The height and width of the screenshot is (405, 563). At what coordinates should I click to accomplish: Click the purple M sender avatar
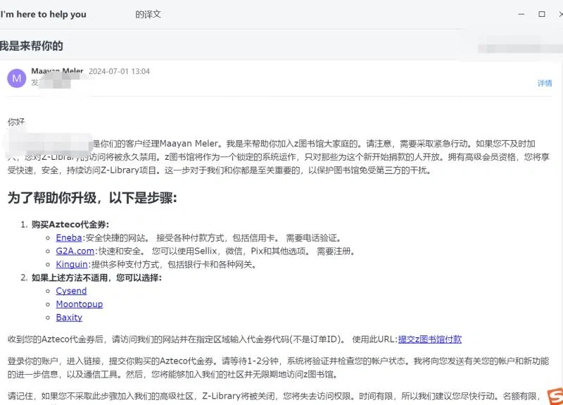16,78
